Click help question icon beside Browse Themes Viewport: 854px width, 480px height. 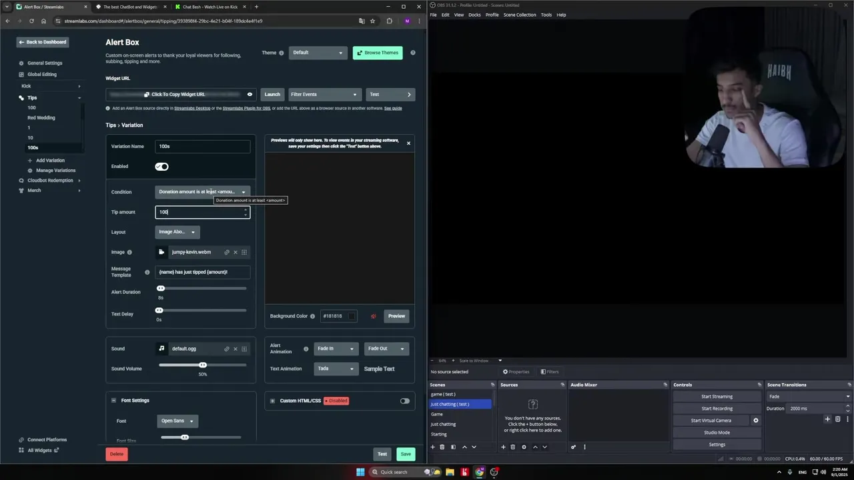[x=413, y=53]
